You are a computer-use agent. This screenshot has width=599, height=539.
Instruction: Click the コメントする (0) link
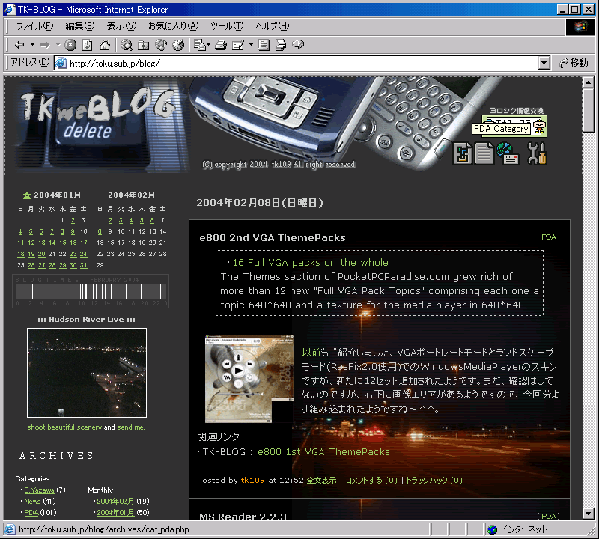tap(371, 480)
